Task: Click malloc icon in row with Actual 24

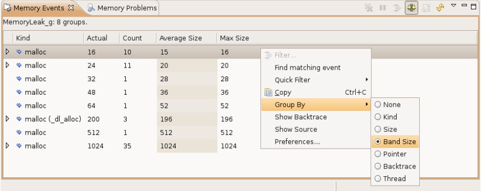Action: tap(19, 65)
